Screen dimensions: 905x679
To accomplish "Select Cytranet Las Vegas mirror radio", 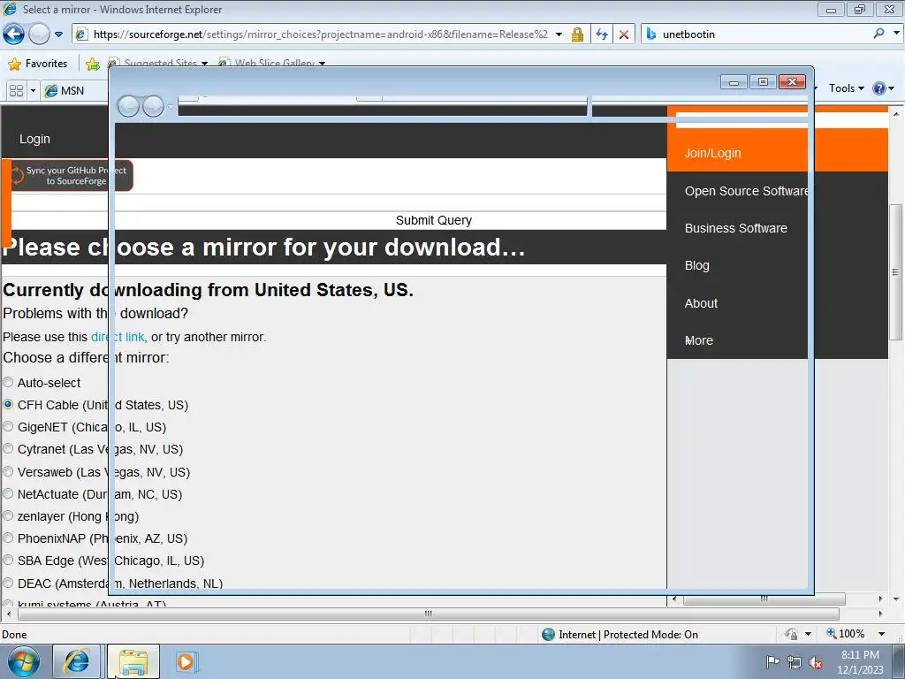I will (x=8, y=448).
